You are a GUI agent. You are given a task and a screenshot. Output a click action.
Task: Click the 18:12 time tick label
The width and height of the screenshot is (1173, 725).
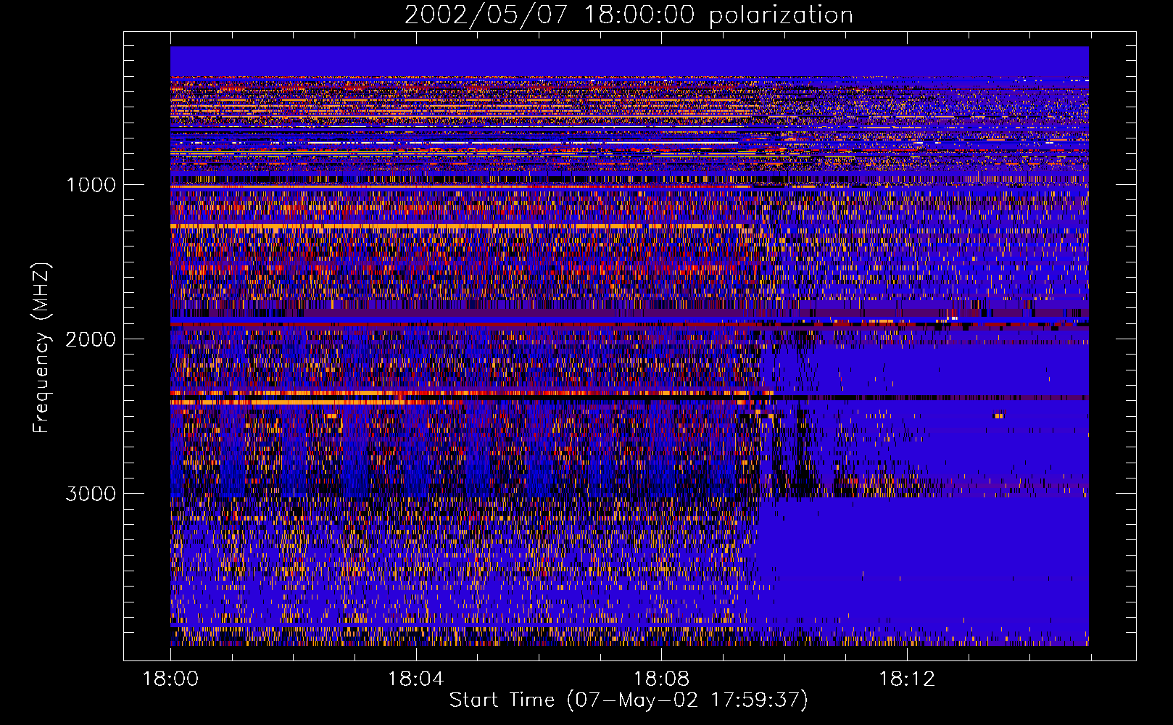907,679
